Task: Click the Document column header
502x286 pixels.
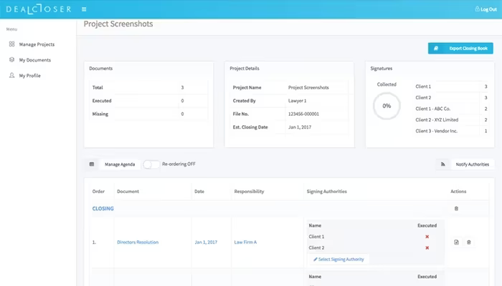Action: 128,191
